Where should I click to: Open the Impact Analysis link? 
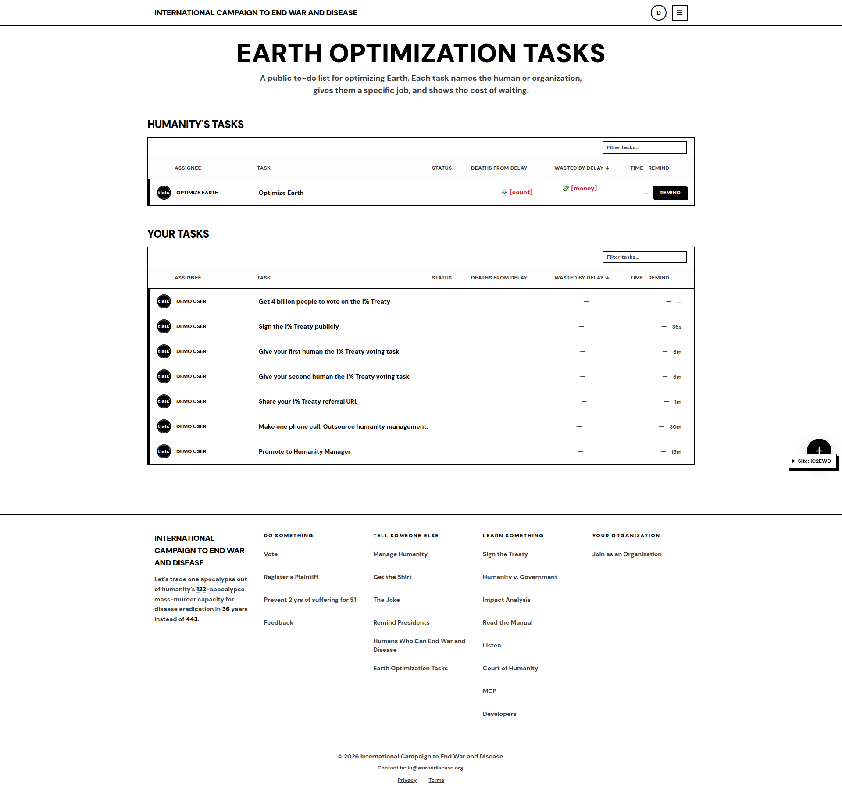(x=507, y=600)
